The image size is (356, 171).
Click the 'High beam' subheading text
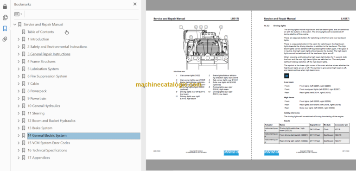pos(289,97)
